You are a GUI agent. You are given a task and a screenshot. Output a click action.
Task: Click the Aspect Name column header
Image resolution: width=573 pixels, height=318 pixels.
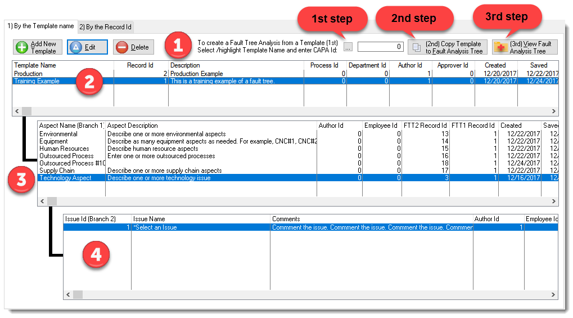tap(71, 126)
